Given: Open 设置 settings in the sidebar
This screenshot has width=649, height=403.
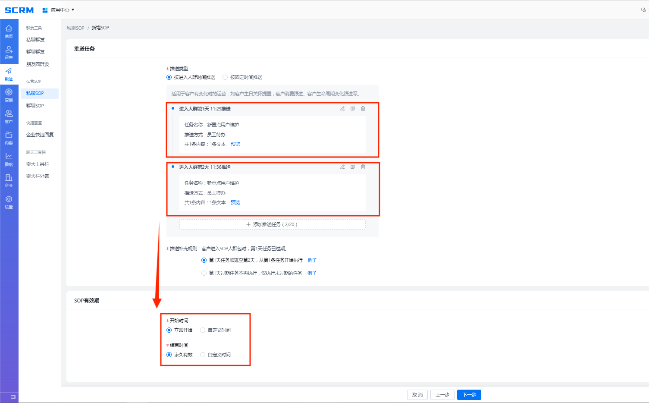Looking at the screenshot, I should point(9,201).
